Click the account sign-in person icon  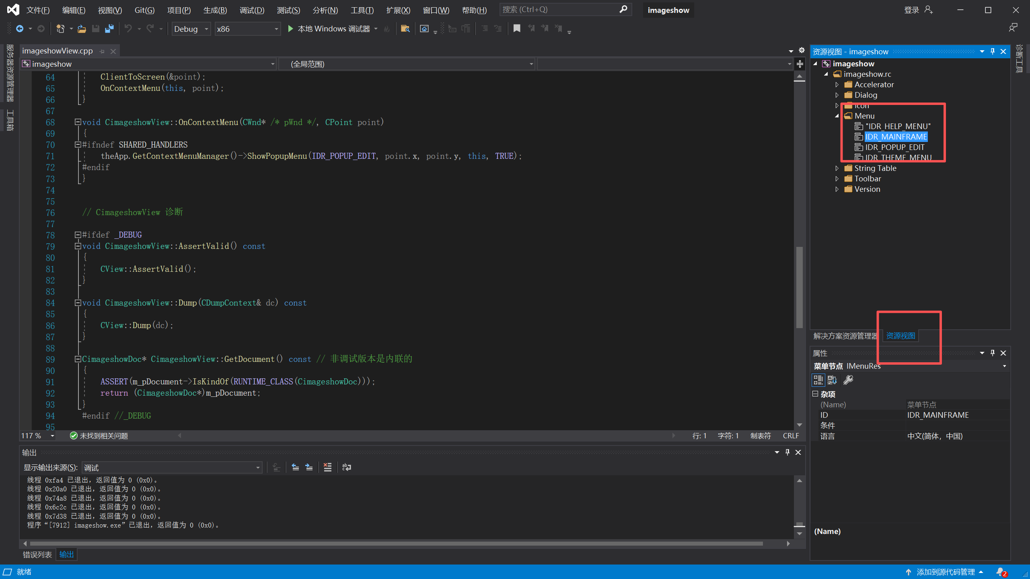pyautogui.click(x=929, y=10)
